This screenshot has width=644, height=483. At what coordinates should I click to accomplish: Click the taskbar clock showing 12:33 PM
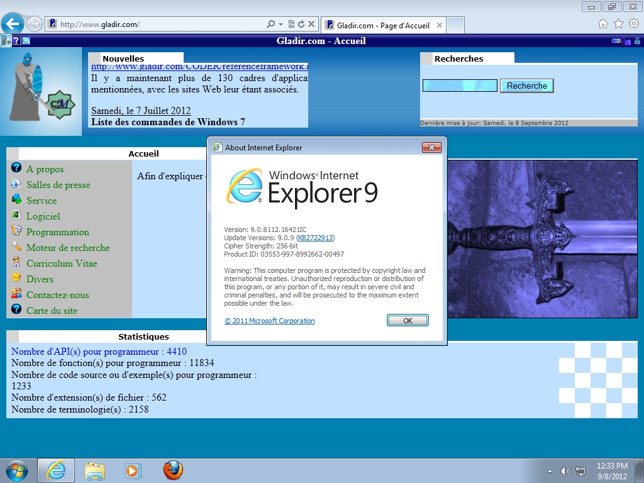click(612, 471)
